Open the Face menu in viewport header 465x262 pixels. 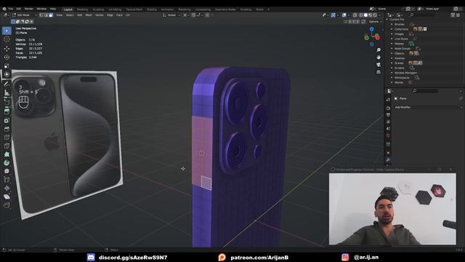point(119,15)
